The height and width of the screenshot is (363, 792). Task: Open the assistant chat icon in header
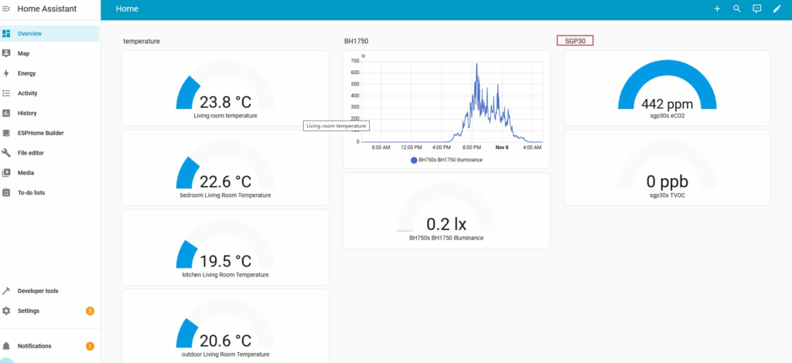click(757, 8)
